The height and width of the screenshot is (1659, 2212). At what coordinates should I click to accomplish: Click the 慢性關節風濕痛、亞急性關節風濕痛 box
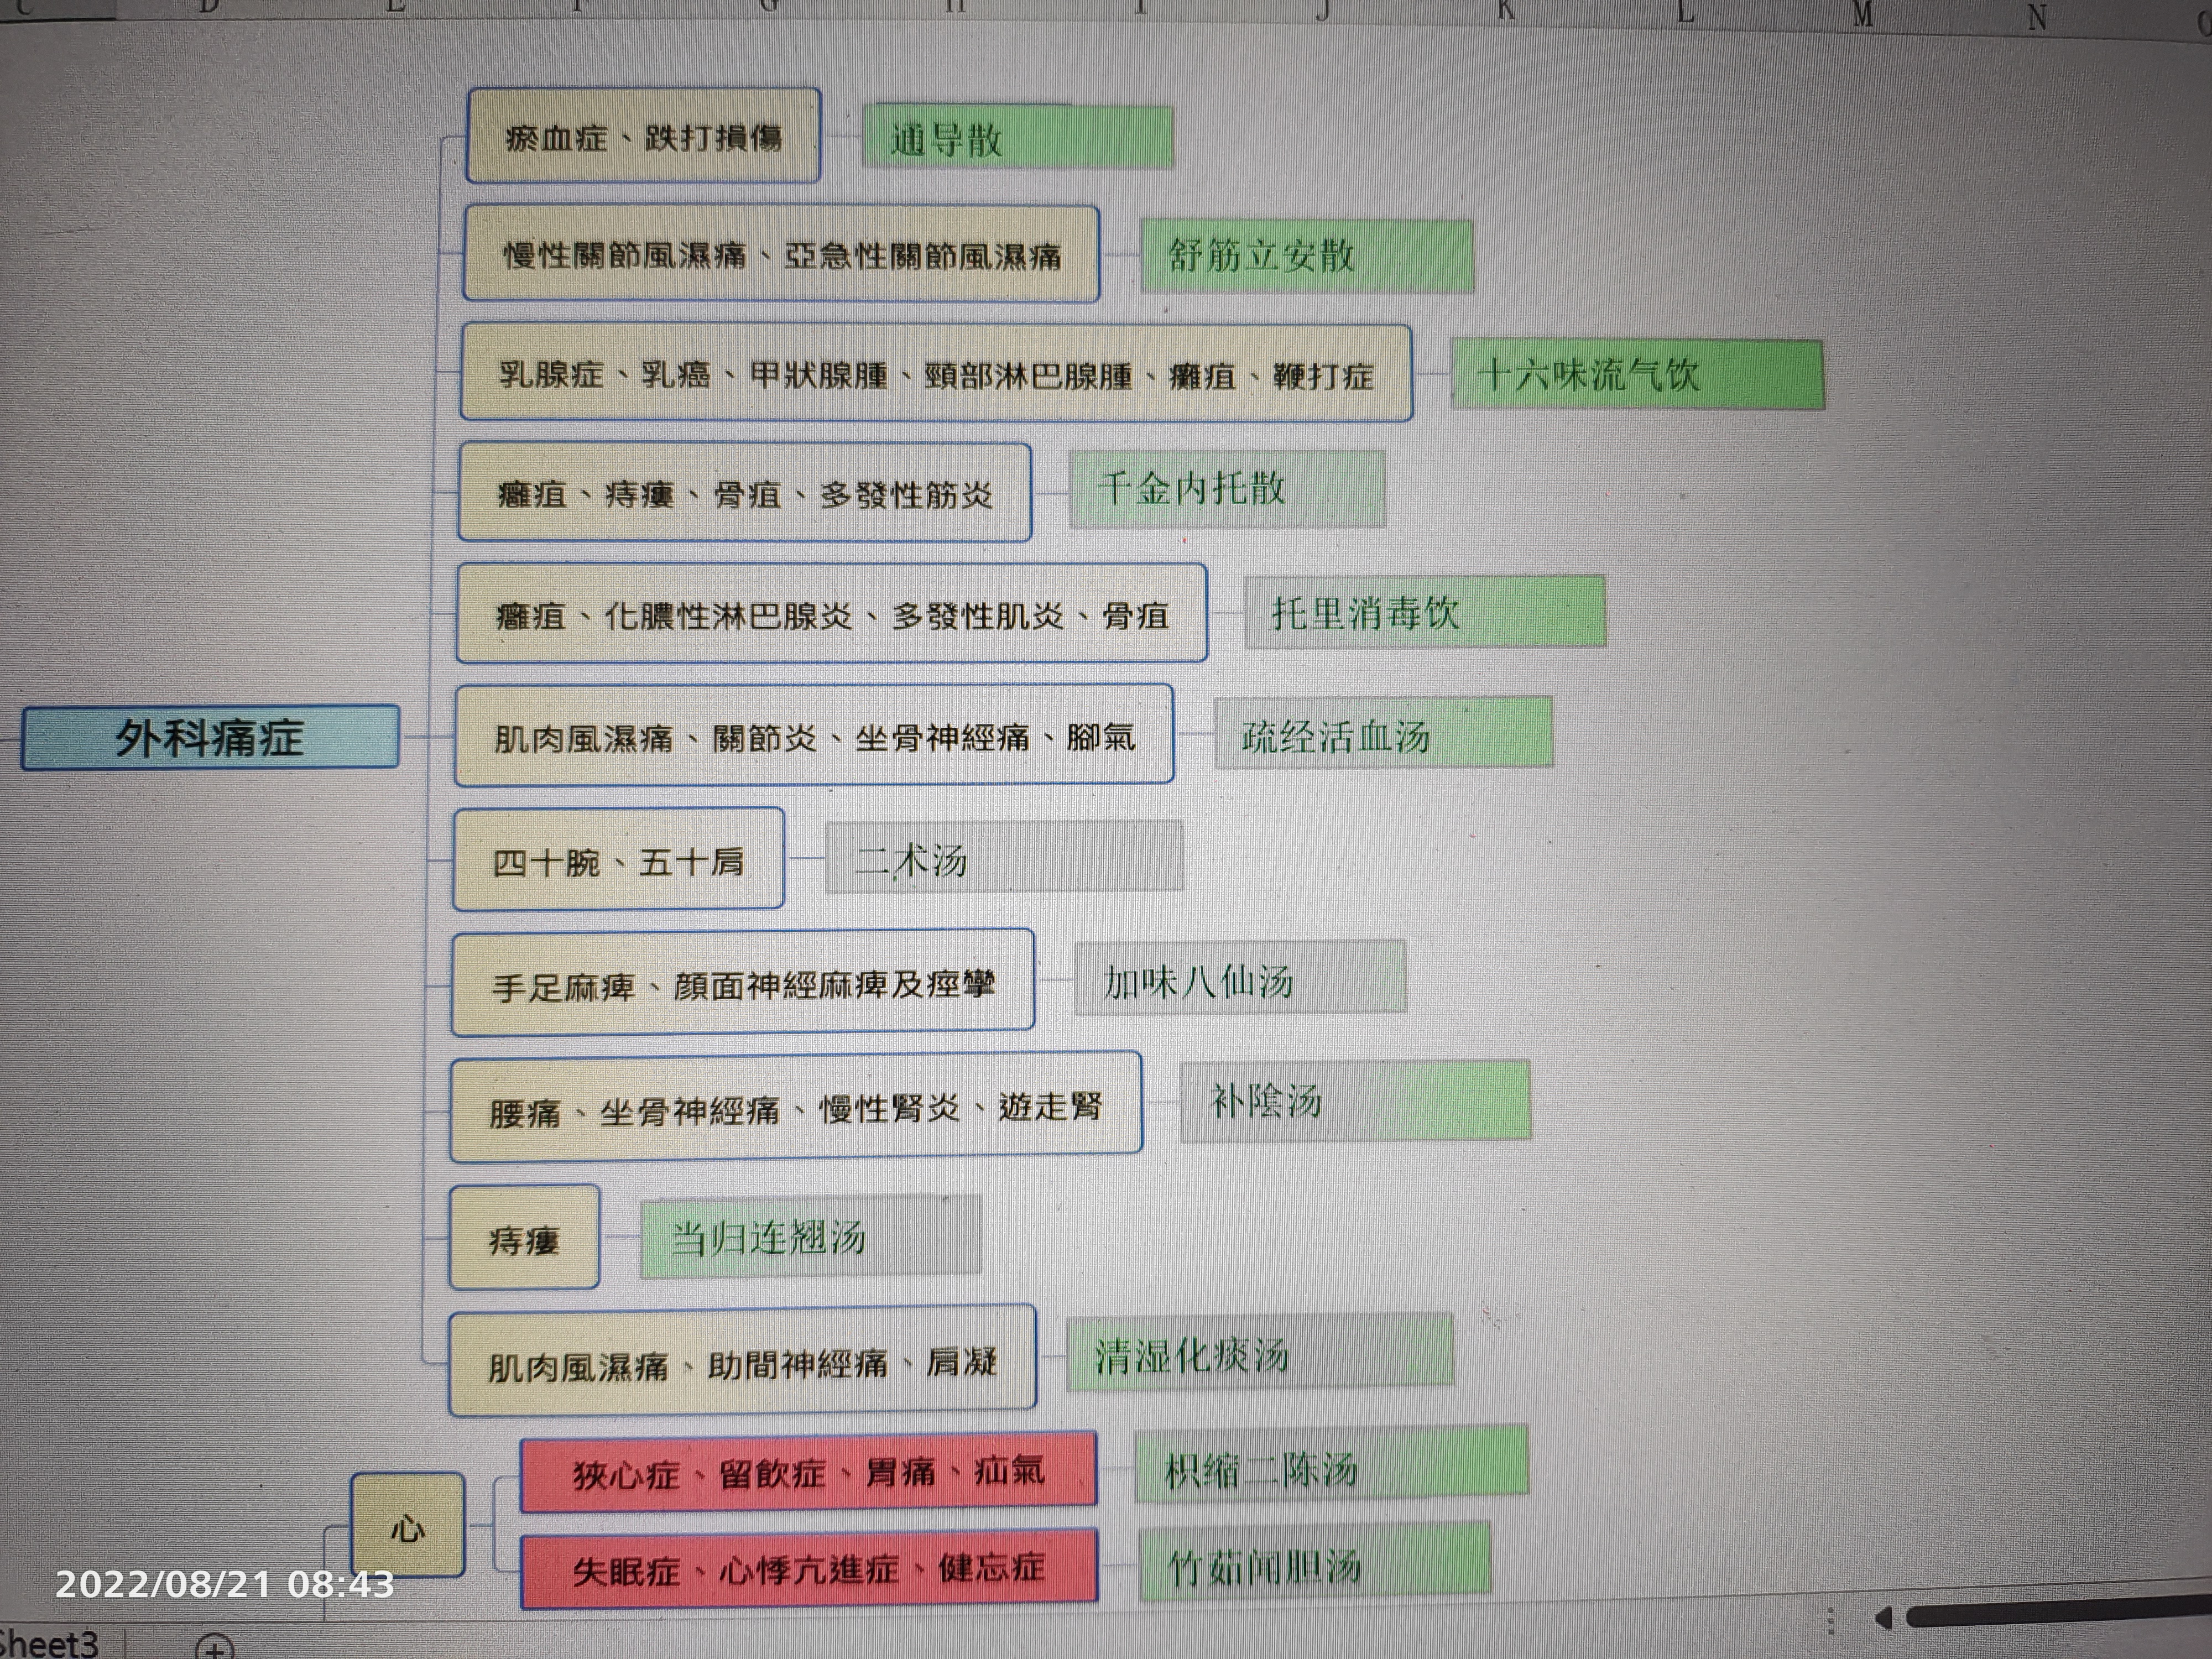[x=781, y=254]
